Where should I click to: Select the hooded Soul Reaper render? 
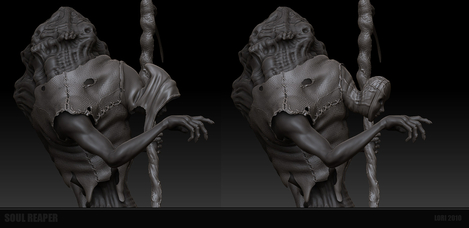pyautogui.click(x=113, y=104)
